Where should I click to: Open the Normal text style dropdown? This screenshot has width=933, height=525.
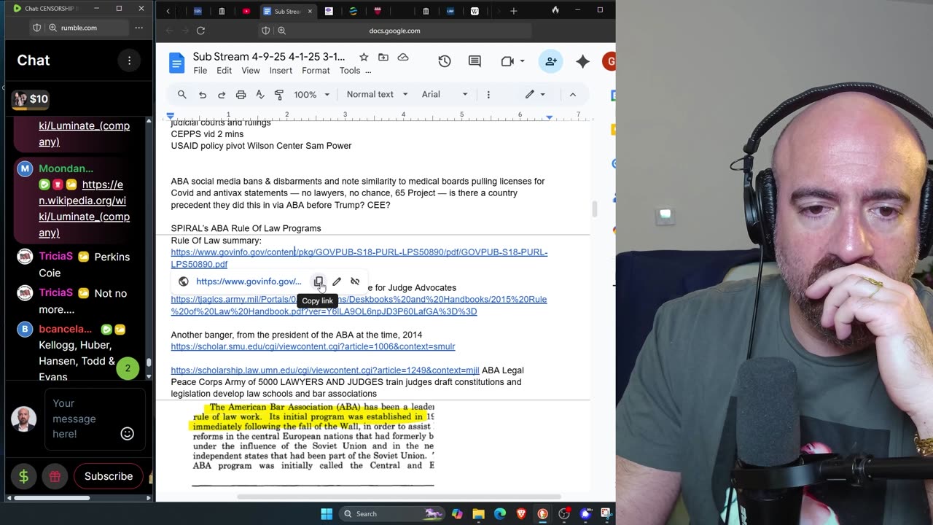375,94
